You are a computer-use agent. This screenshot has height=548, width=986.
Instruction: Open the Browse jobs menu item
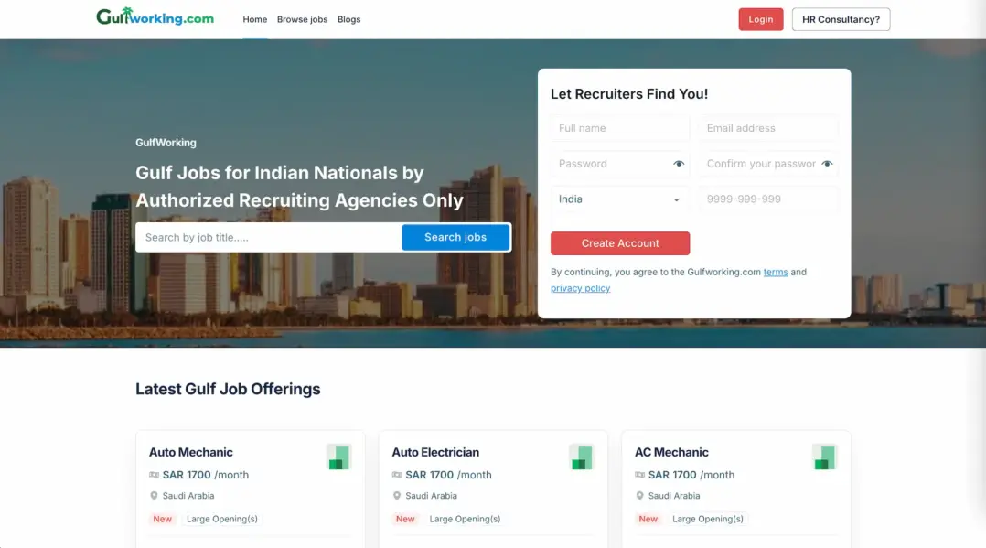tap(302, 19)
